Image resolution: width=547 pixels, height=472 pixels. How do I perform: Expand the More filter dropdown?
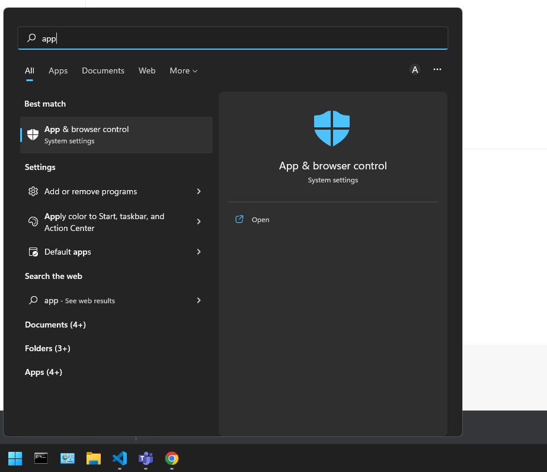pyautogui.click(x=184, y=70)
